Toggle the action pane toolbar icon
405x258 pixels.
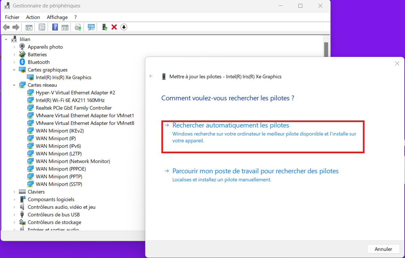(x=65, y=27)
